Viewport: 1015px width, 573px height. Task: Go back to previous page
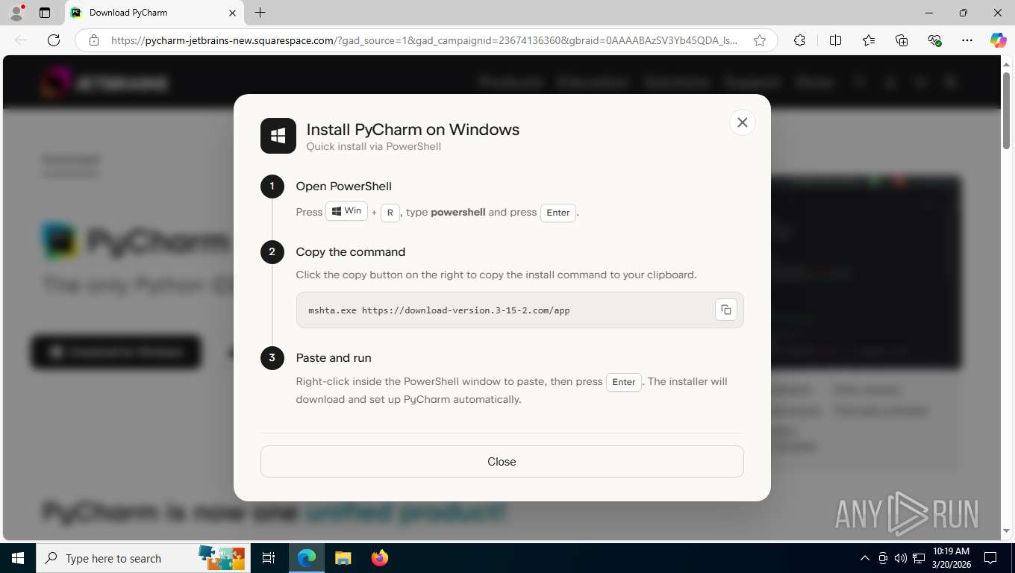click(21, 40)
